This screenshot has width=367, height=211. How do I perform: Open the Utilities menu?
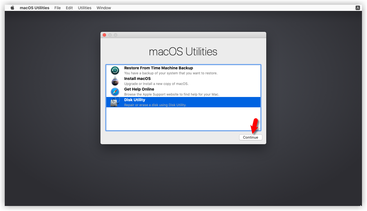coord(85,8)
